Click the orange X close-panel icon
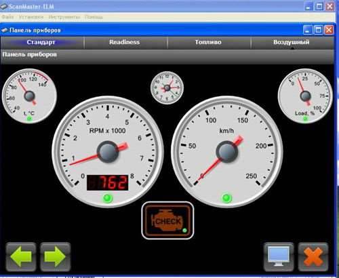The image size is (339, 278). (313, 257)
